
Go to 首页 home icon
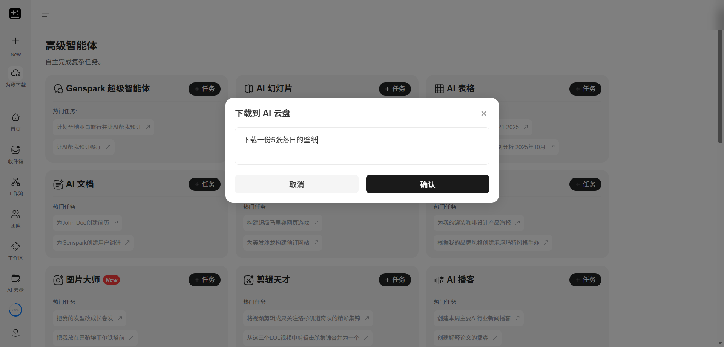tap(15, 117)
